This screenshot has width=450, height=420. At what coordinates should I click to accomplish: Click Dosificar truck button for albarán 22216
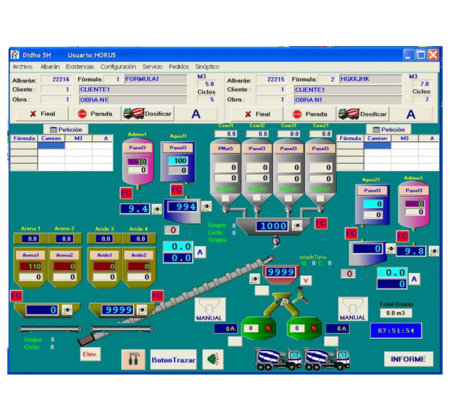[148, 113]
